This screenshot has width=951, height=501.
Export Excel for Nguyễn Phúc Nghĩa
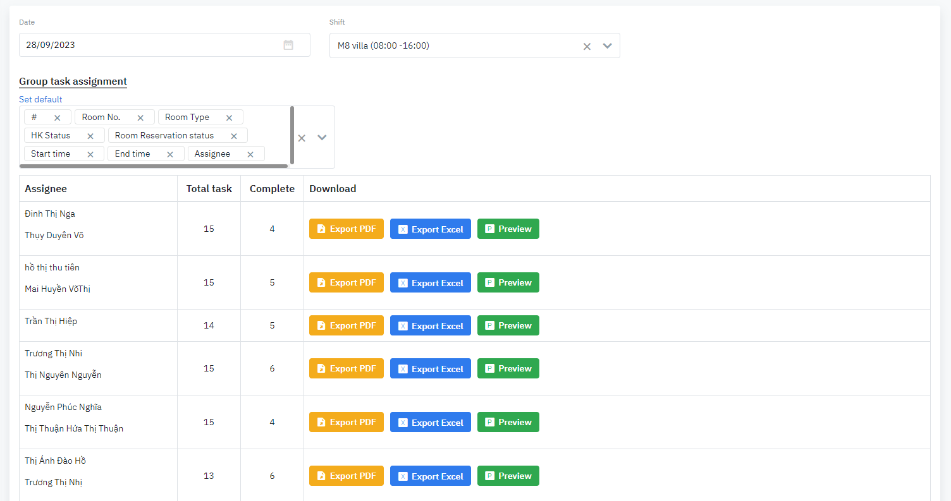pyautogui.click(x=431, y=422)
